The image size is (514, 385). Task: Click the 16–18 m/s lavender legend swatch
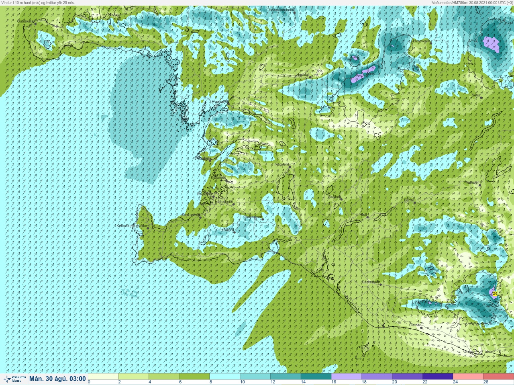pyautogui.click(x=347, y=377)
